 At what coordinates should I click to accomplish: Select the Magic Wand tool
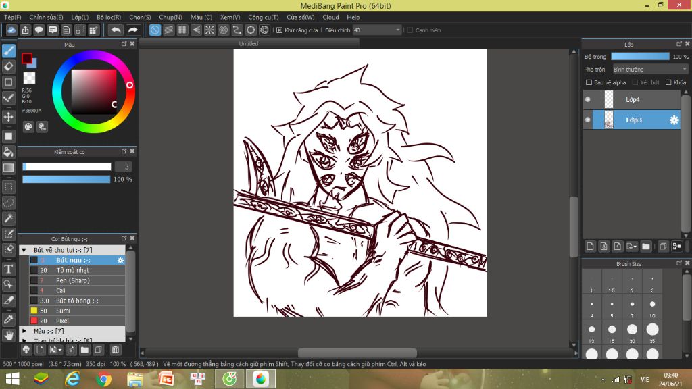(8, 218)
